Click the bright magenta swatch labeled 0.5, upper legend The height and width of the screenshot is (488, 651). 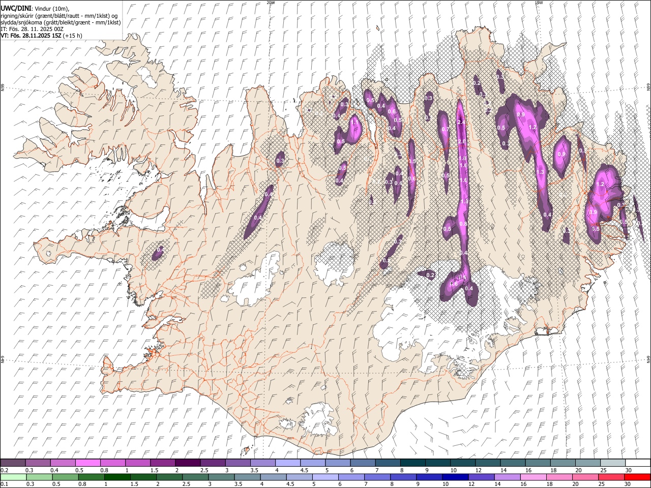(87, 463)
